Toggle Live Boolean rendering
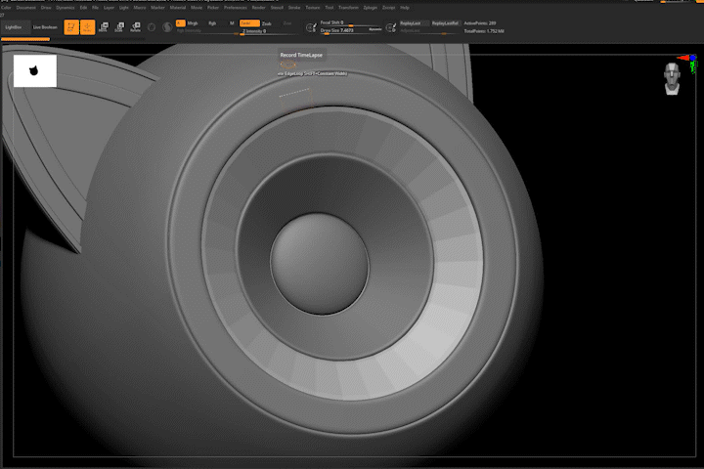 pos(45,27)
